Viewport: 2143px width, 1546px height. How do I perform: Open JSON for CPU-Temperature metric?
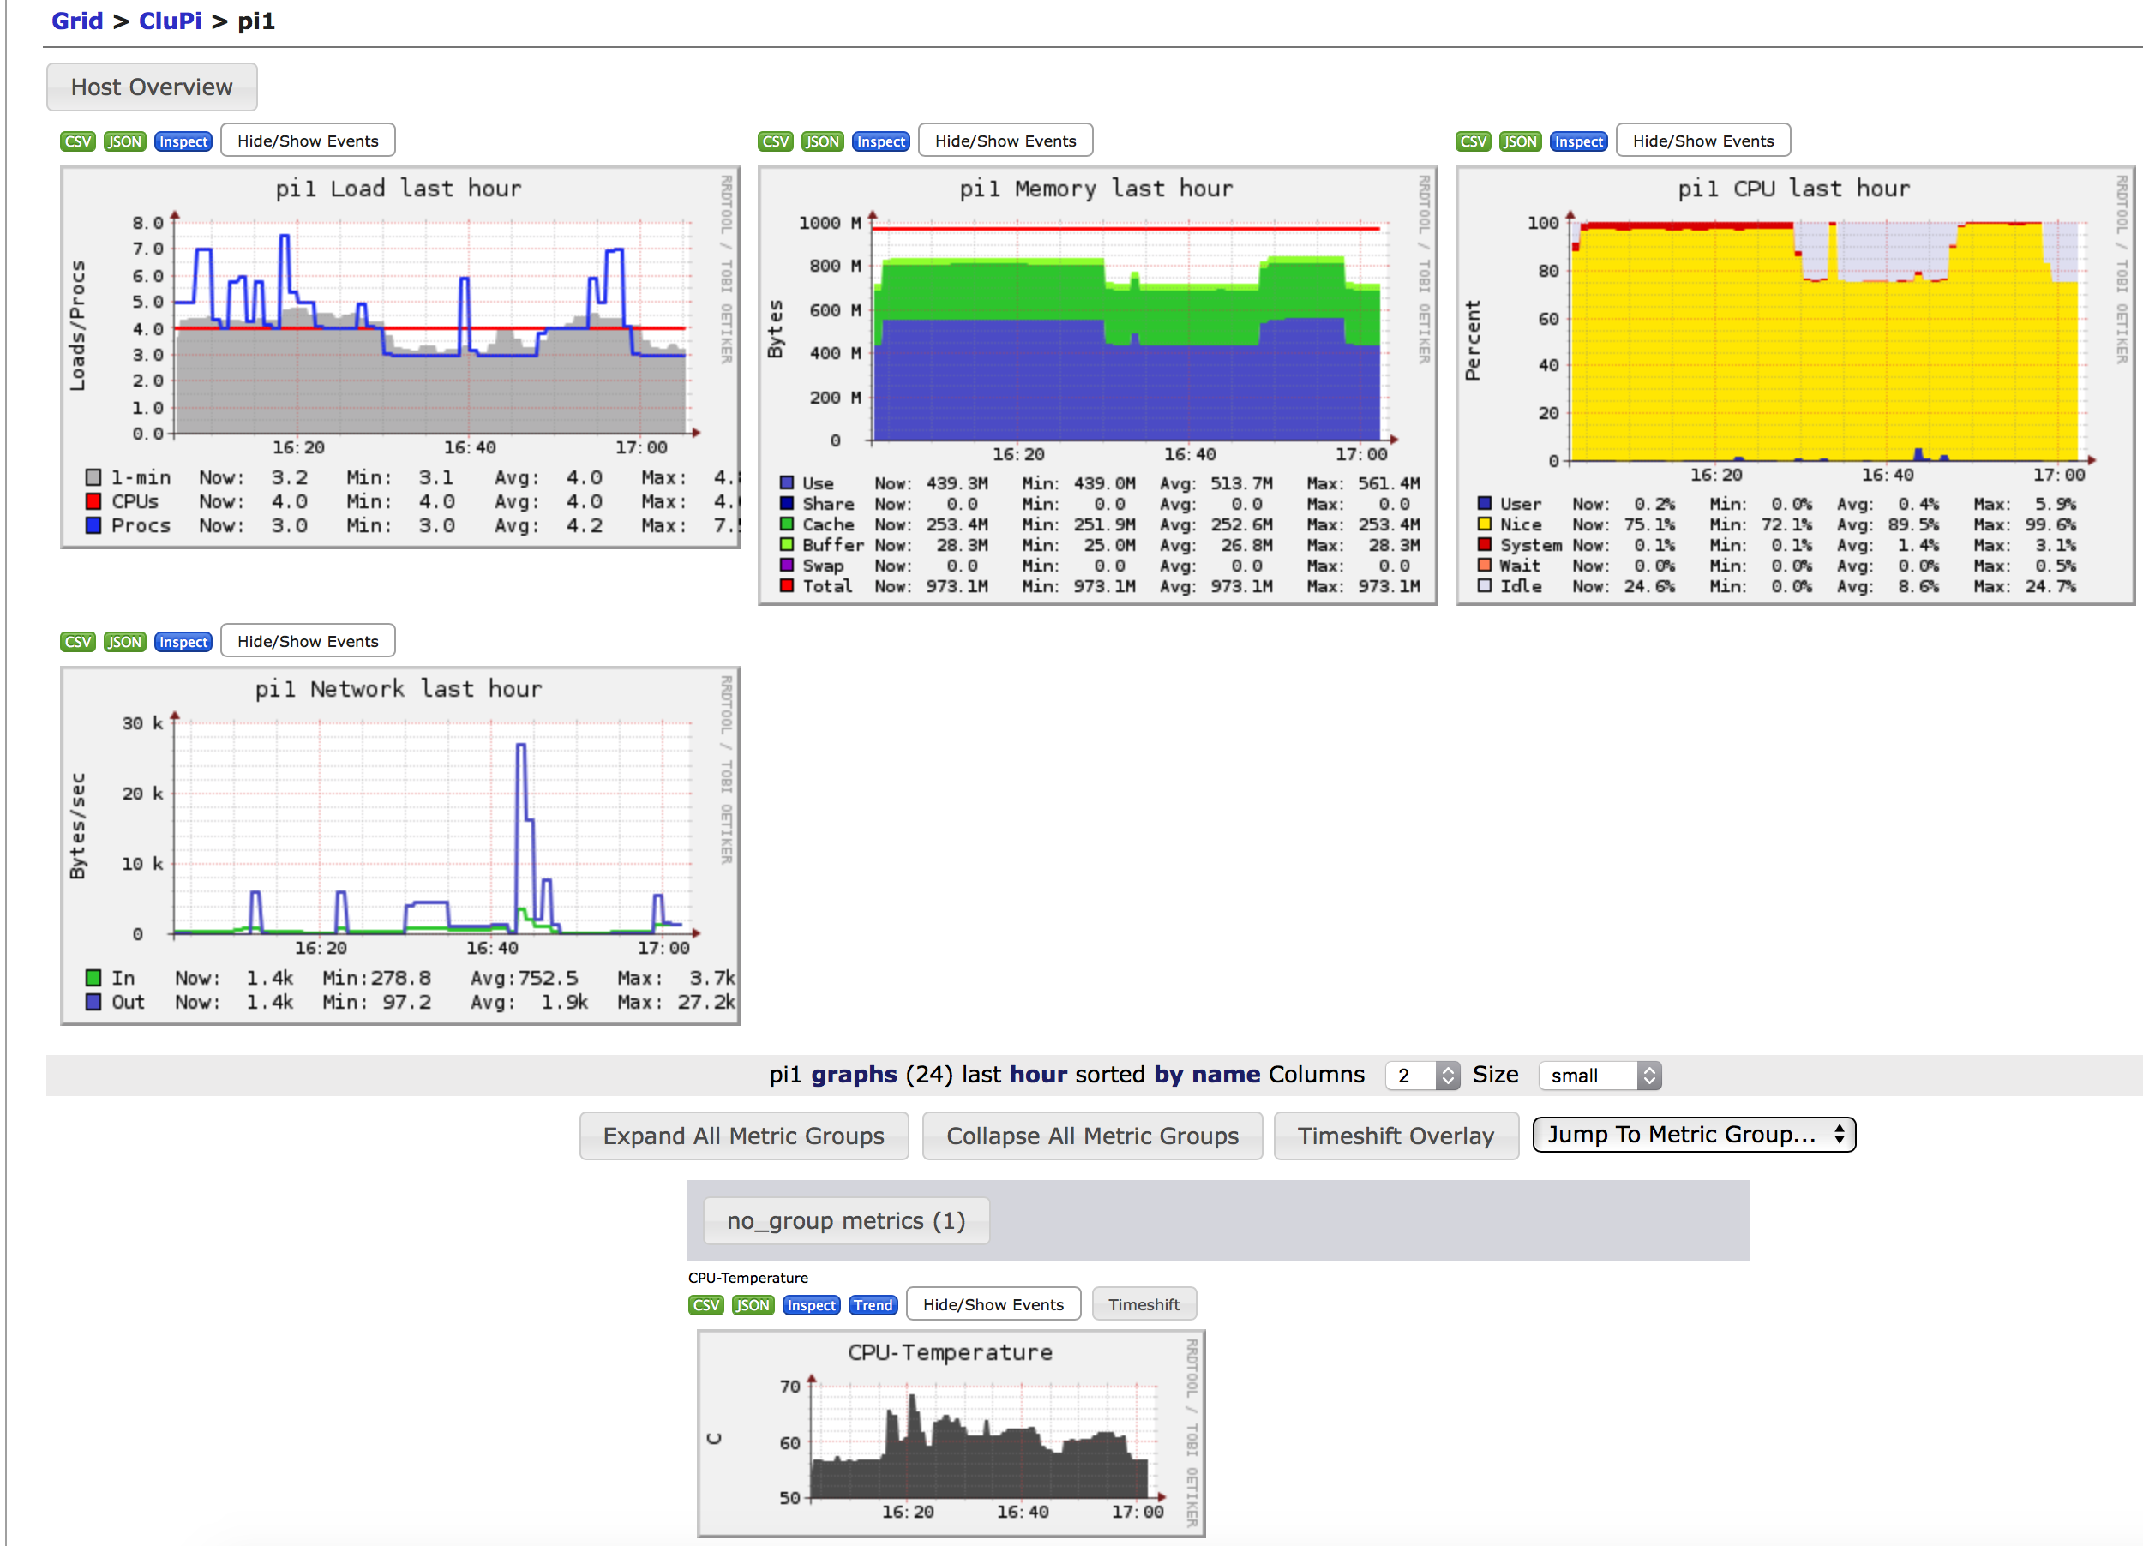753,1304
